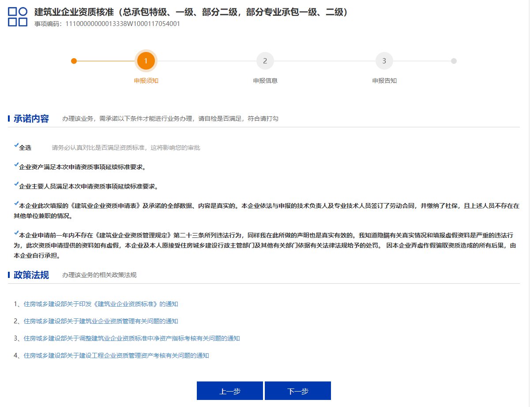530x407 pixels.
Task: Toggle checkbox for 本企业申请前一年内 declaration
Action: pyautogui.click(x=16, y=233)
